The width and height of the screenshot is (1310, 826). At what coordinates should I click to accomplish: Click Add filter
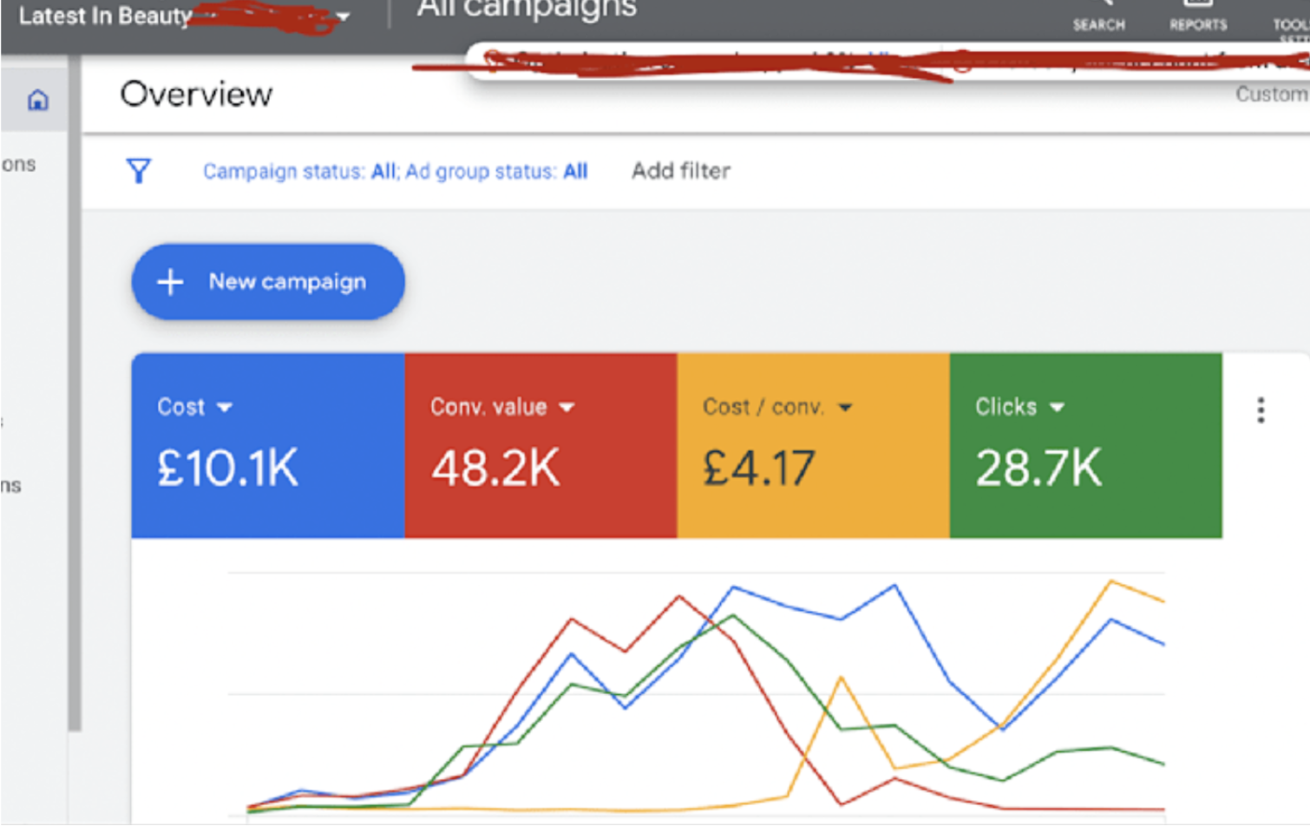(681, 171)
